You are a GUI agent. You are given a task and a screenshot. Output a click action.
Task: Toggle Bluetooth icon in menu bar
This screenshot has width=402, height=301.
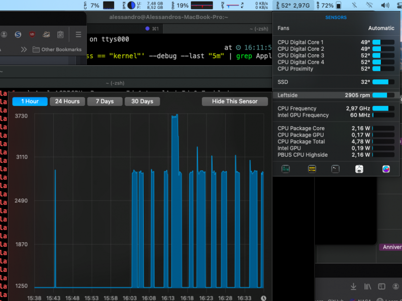354,6
